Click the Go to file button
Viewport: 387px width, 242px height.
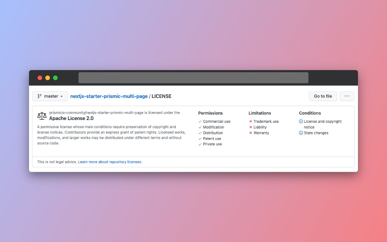click(x=323, y=96)
